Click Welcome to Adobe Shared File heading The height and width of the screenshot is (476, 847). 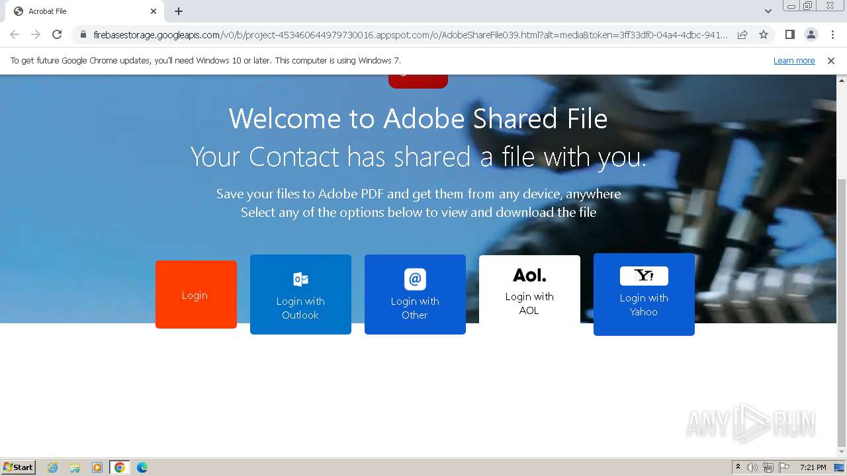[418, 119]
